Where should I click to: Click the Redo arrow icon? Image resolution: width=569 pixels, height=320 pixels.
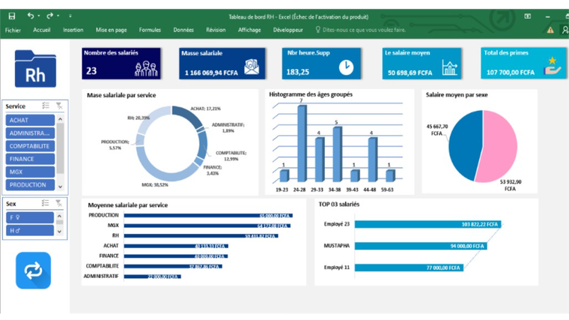click(x=49, y=16)
